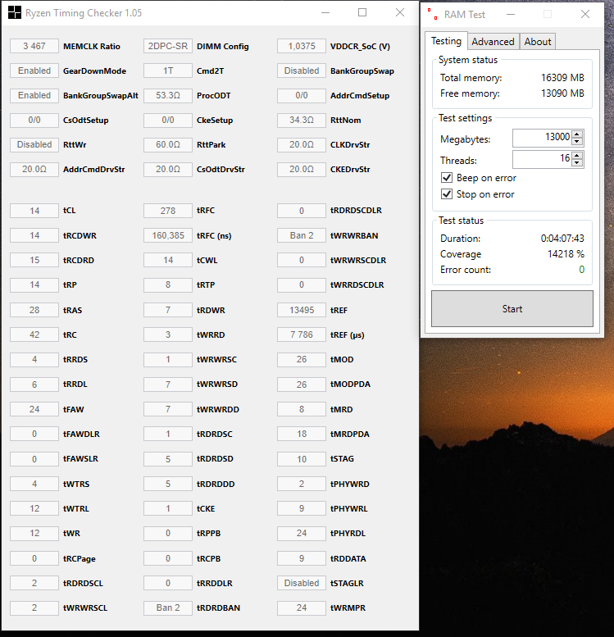614x637 pixels.
Task: Minimize the RAM Test window
Action: [511, 14]
